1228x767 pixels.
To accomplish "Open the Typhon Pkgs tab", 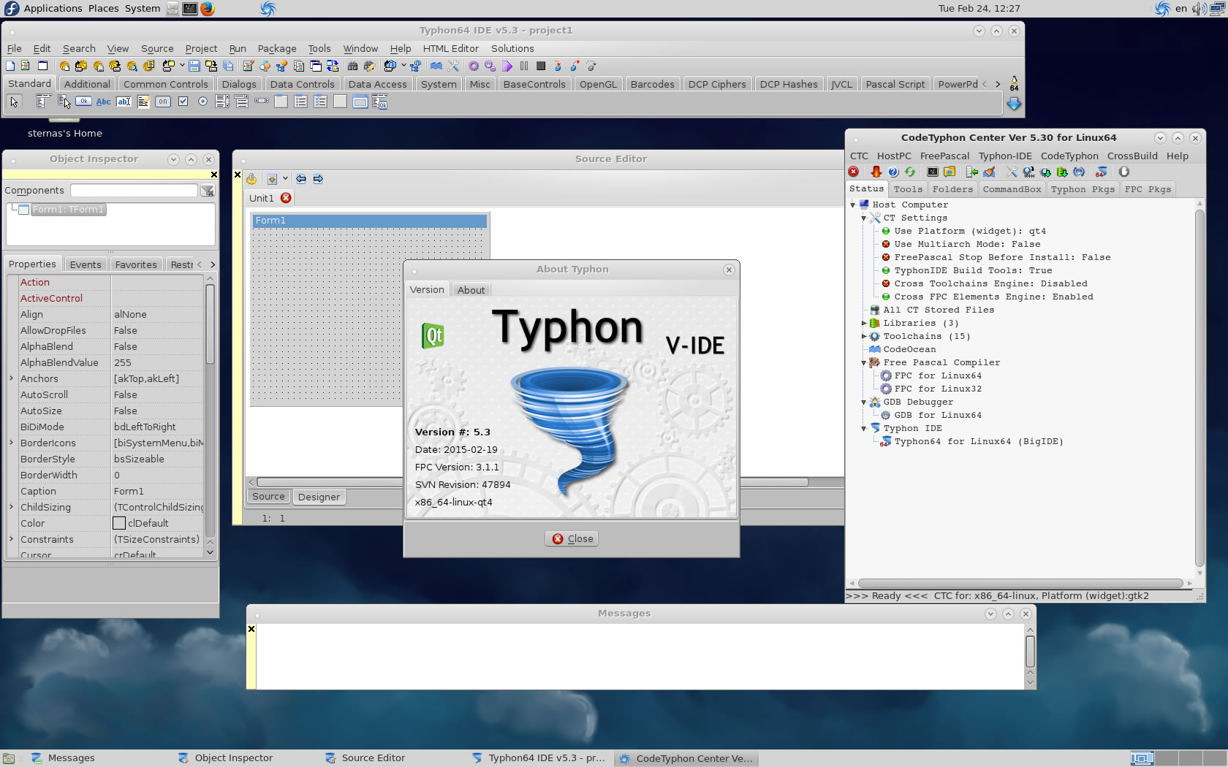I will 1083,189.
